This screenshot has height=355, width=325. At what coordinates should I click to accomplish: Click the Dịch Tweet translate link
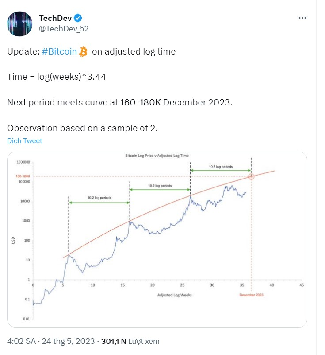[25, 140]
